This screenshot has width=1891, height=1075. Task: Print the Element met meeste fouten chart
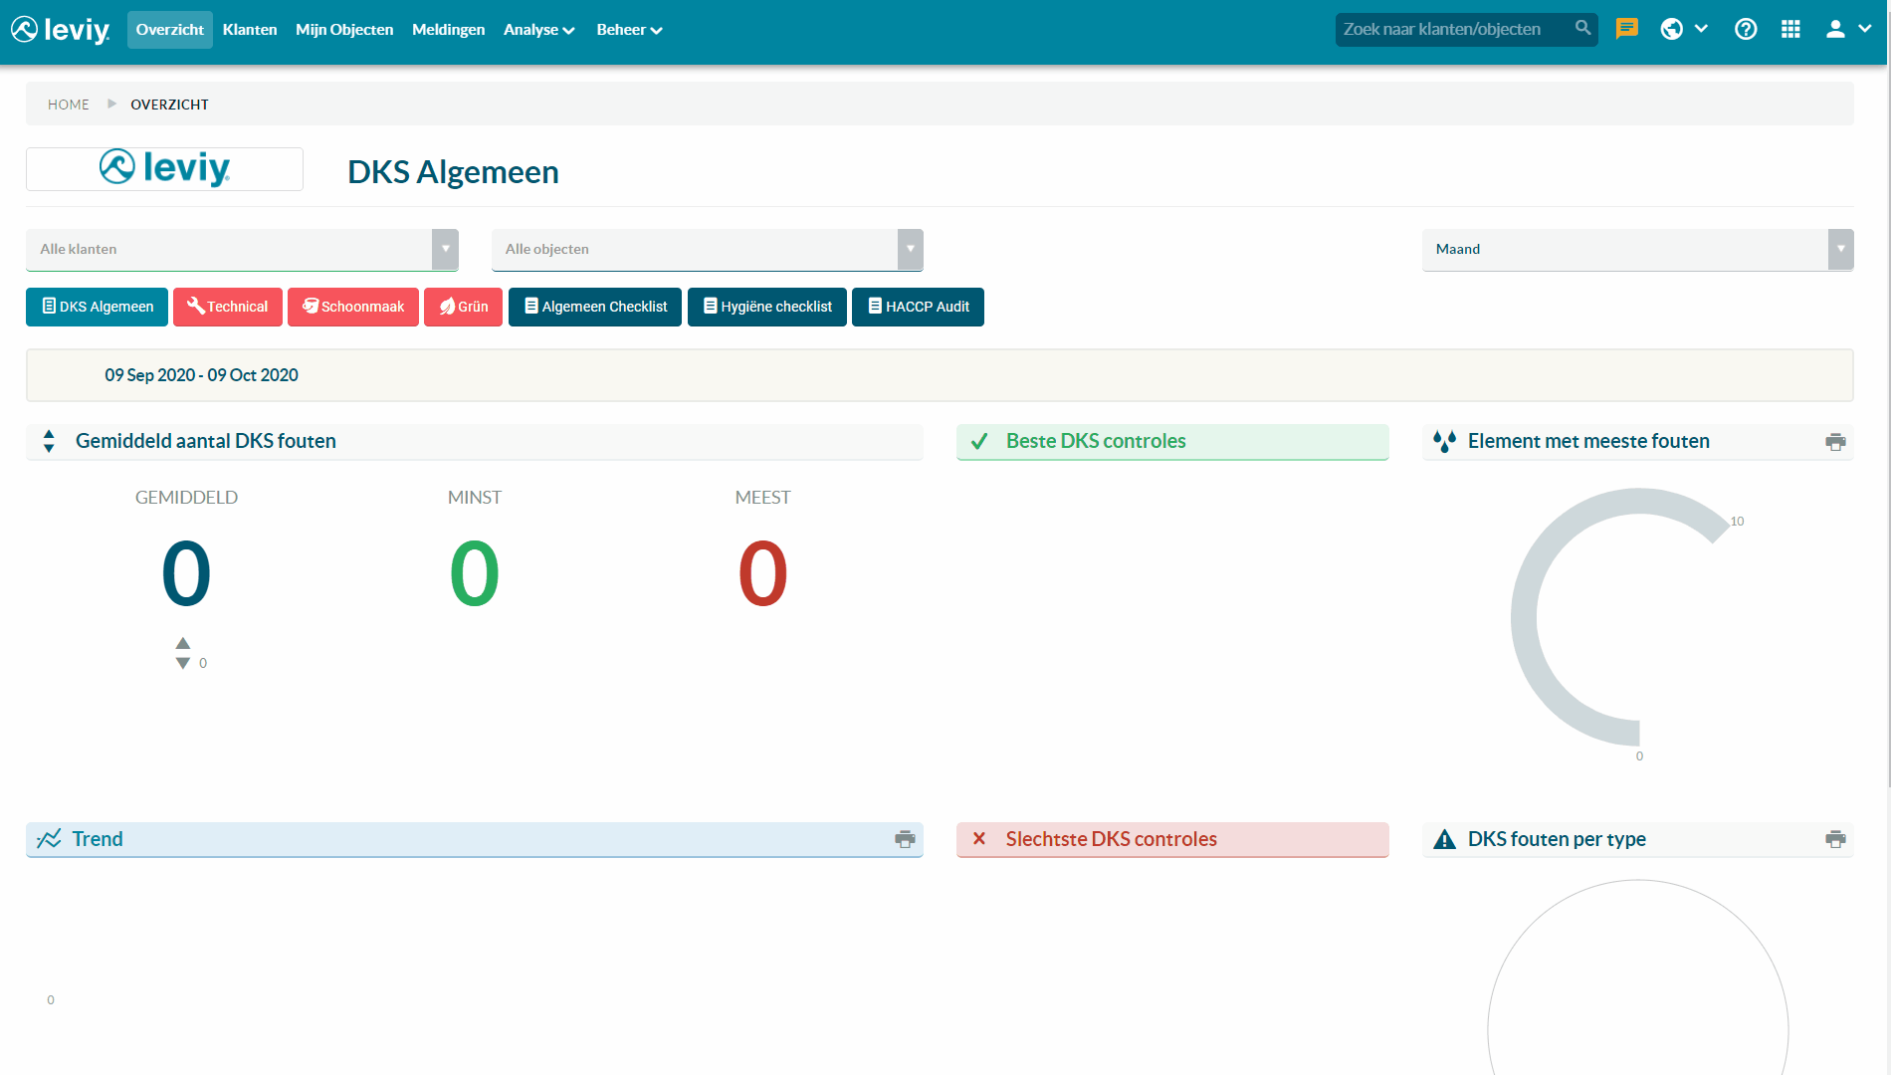[x=1835, y=442]
